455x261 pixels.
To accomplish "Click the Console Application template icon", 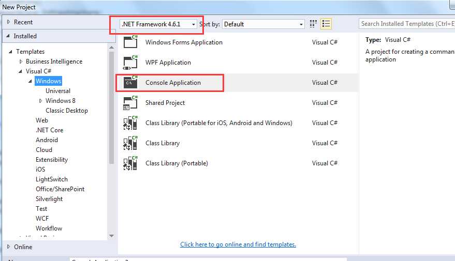I will (130, 82).
